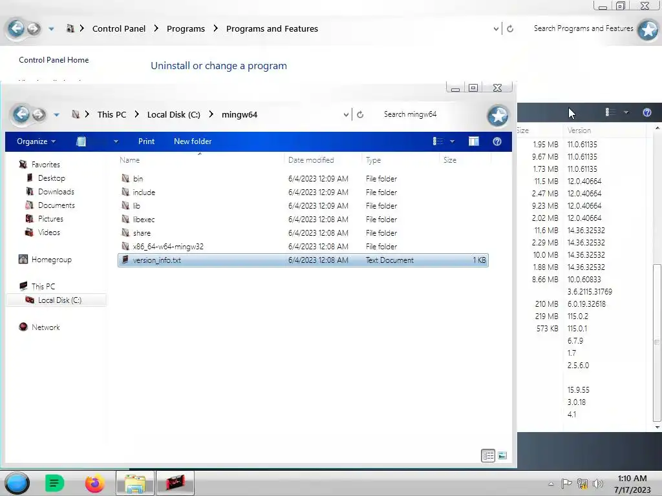Open the Action Center flag icon
This screenshot has height=496, width=662.
click(x=566, y=483)
